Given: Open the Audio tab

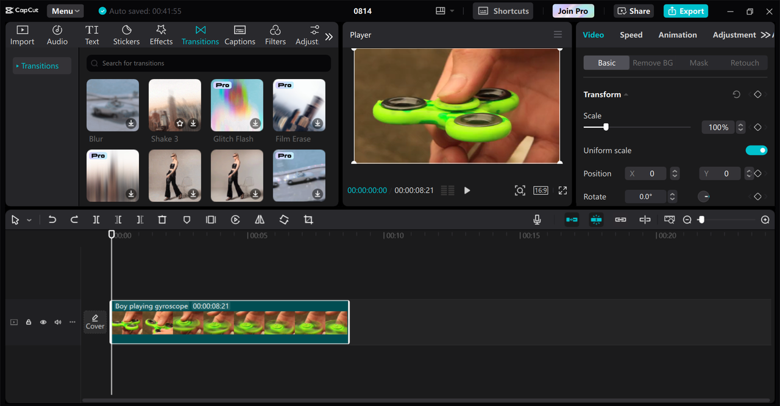Looking at the screenshot, I should 57,35.
